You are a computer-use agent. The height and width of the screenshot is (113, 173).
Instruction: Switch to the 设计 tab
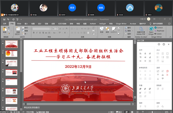pyautogui.click(x=40, y=24)
